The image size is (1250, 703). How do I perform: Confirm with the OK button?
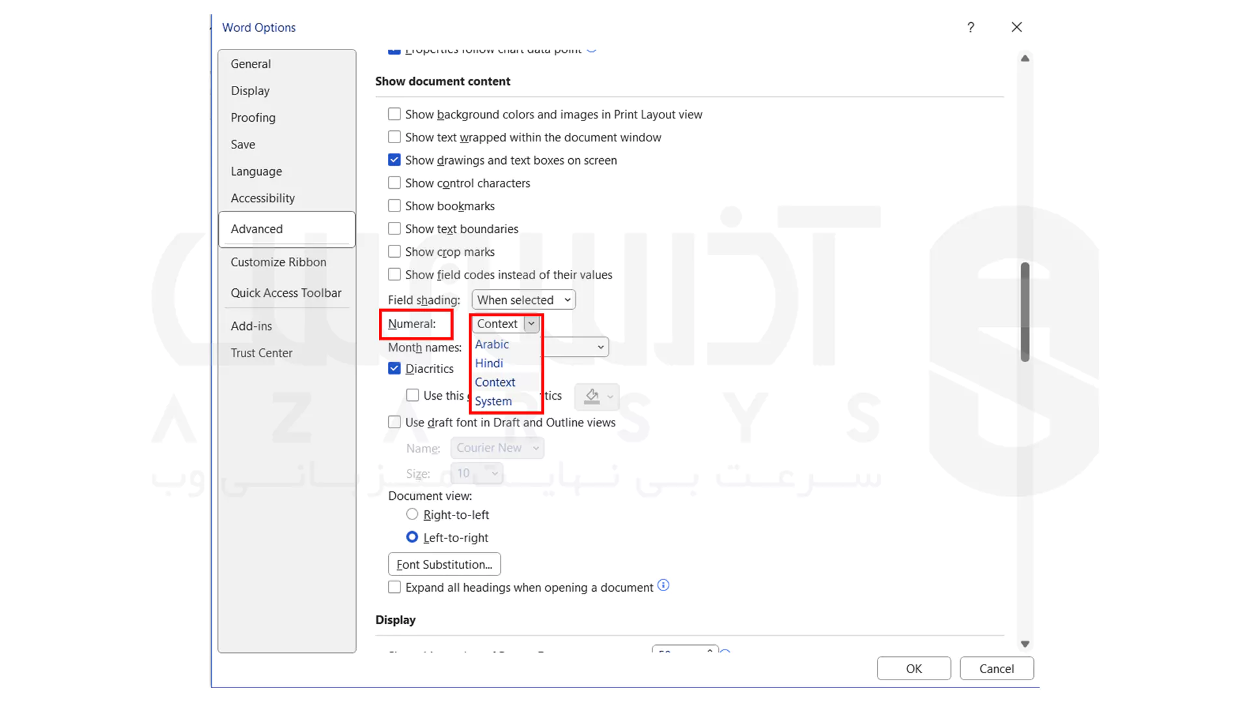point(914,669)
